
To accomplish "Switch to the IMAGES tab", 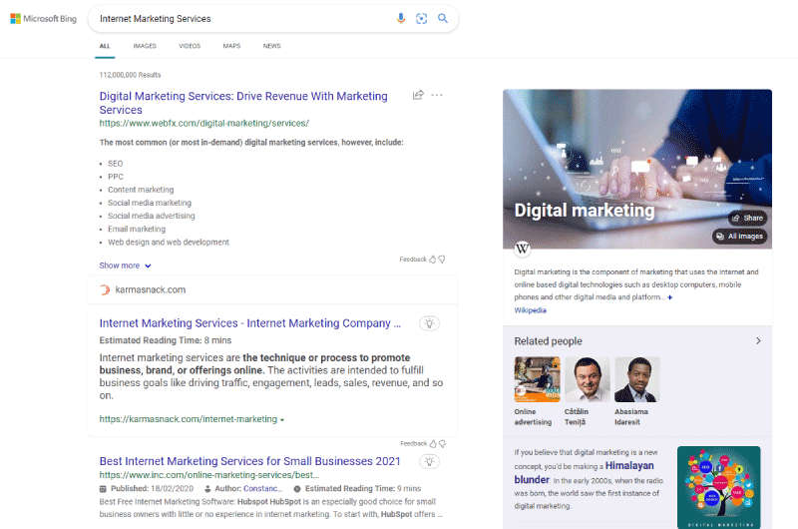I will point(145,46).
